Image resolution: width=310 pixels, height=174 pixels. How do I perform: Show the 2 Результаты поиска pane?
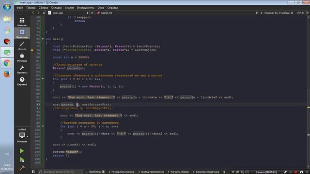click(122, 172)
